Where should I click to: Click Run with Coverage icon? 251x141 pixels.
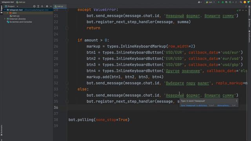click(226, 2)
